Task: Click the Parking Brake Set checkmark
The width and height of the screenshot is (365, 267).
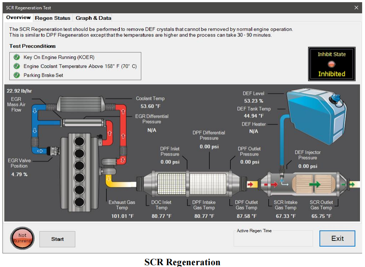Action: [16, 75]
